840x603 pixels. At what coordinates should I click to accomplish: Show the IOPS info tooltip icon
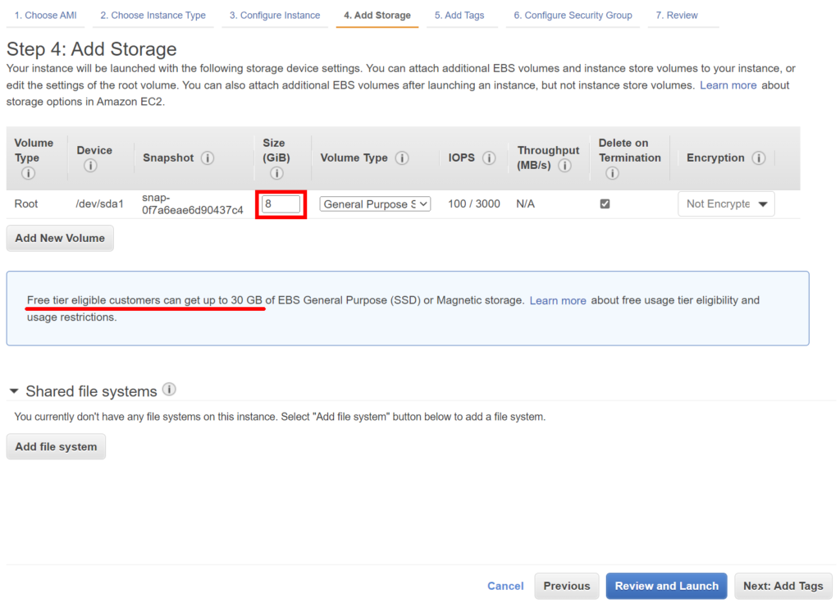click(489, 158)
